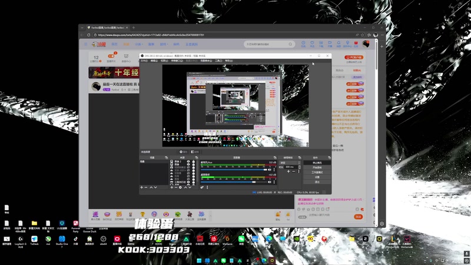Open browser tab list chevron
The image size is (471, 265).
pos(82,27)
